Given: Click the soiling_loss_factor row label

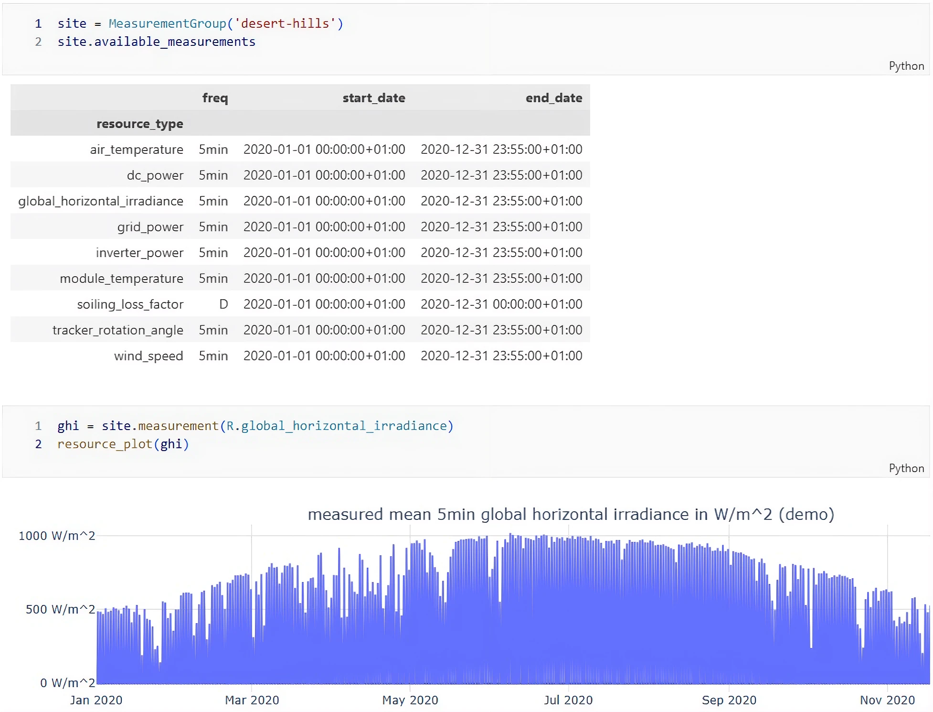Looking at the screenshot, I should point(130,304).
